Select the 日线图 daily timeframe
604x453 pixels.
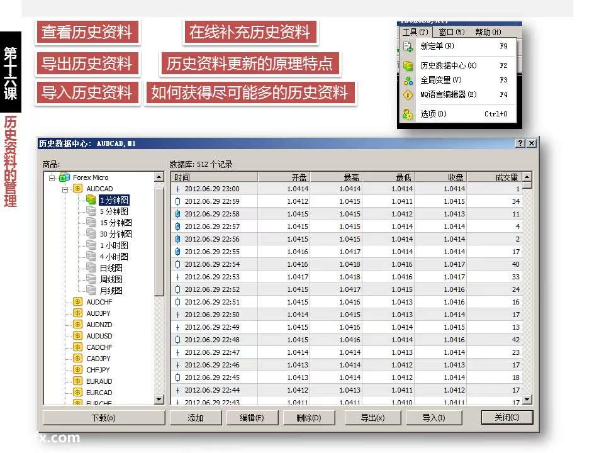[111, 268]
